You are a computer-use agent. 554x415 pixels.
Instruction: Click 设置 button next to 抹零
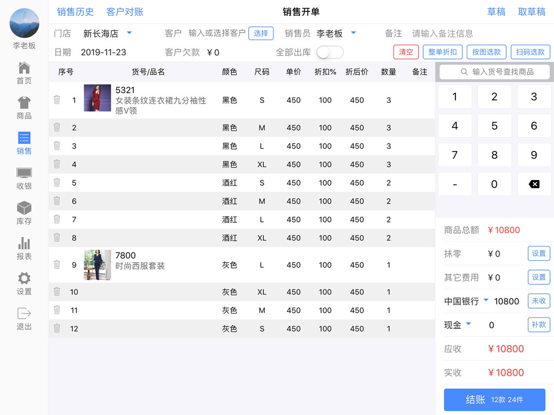tap(539, 254)
